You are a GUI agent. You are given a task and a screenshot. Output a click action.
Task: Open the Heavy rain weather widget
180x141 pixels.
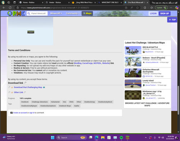pos(9,137)
